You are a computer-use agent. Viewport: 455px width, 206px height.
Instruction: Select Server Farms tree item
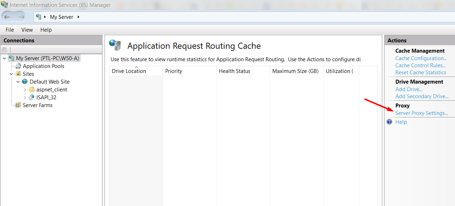37,105
